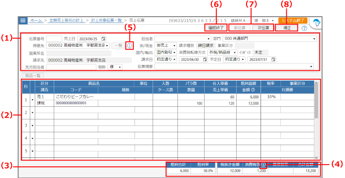
Task: Open the hamburger menu icon
Action: tap(23, 20)
